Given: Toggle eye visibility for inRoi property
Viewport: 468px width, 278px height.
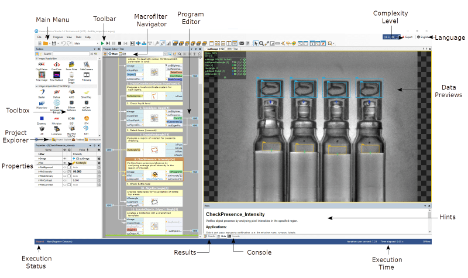Looking at the screenshot, I should point(64,163).
